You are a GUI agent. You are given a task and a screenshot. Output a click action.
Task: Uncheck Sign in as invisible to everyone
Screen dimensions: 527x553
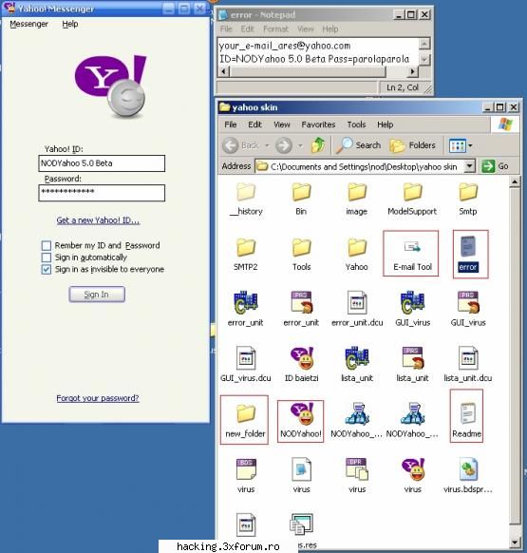47,270
